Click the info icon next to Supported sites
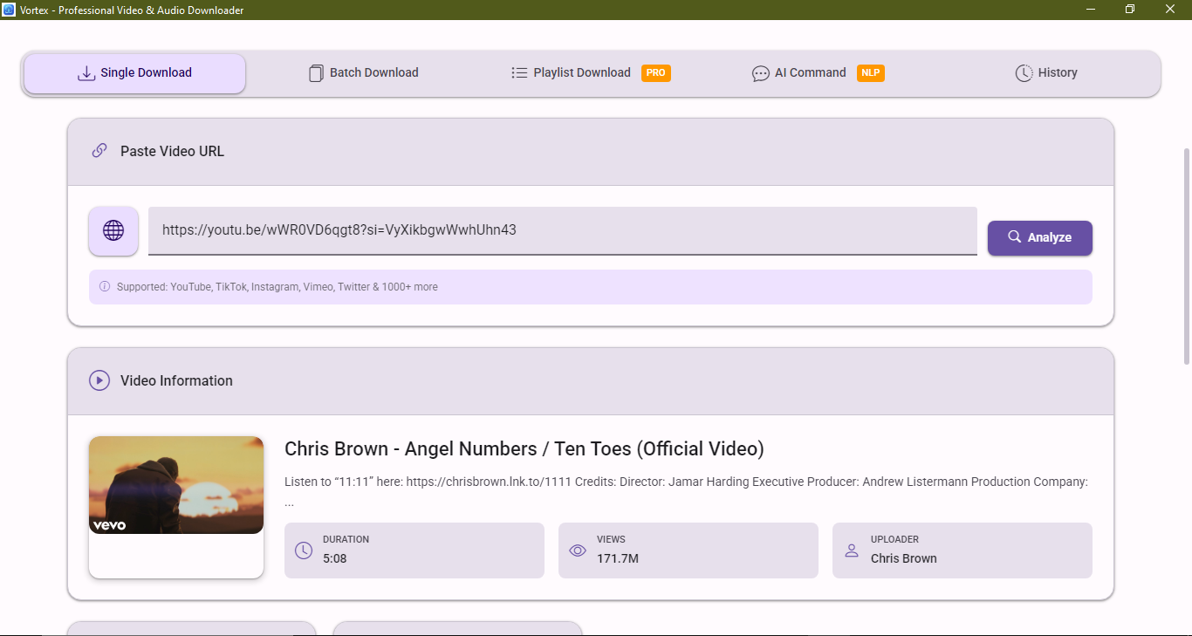Image resolution: width=1192 pixels, height=636 pixels. (x=105, y=287)
